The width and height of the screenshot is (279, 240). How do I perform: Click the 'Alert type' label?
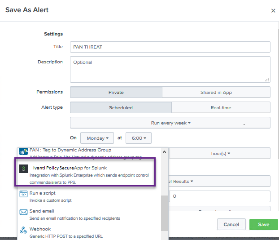pos(52,107)
